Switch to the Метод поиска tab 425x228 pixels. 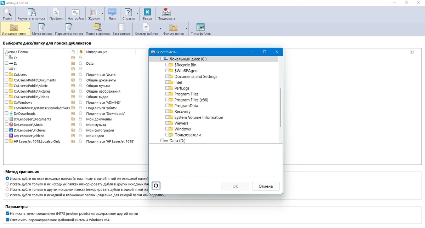coord(42,29)
